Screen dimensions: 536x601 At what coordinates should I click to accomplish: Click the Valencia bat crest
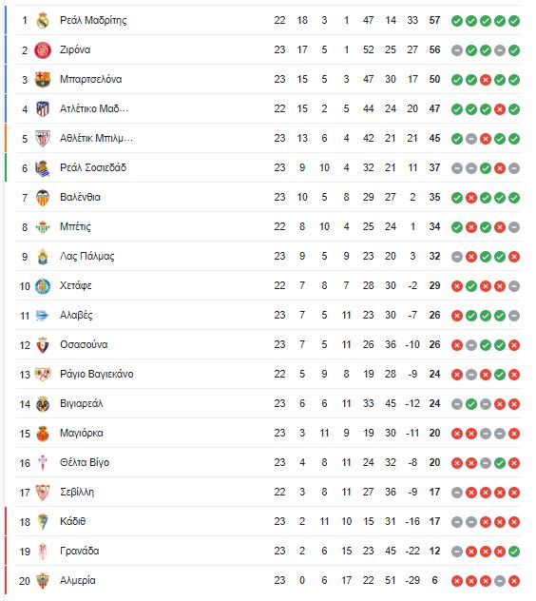tap(43, 198)
